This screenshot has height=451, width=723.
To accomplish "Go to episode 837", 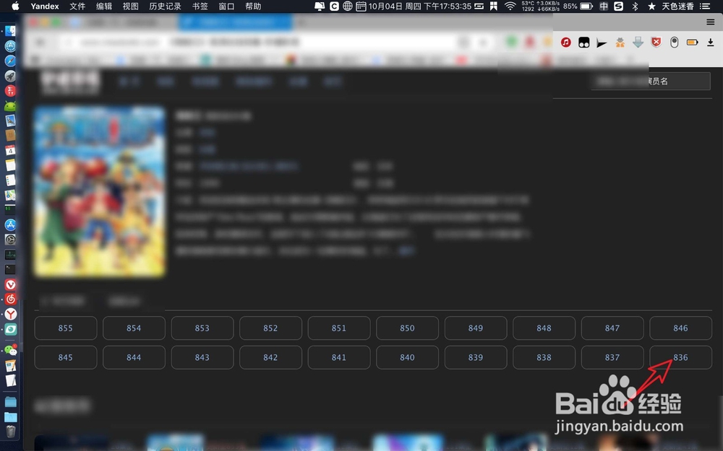I will pos(612,357).
